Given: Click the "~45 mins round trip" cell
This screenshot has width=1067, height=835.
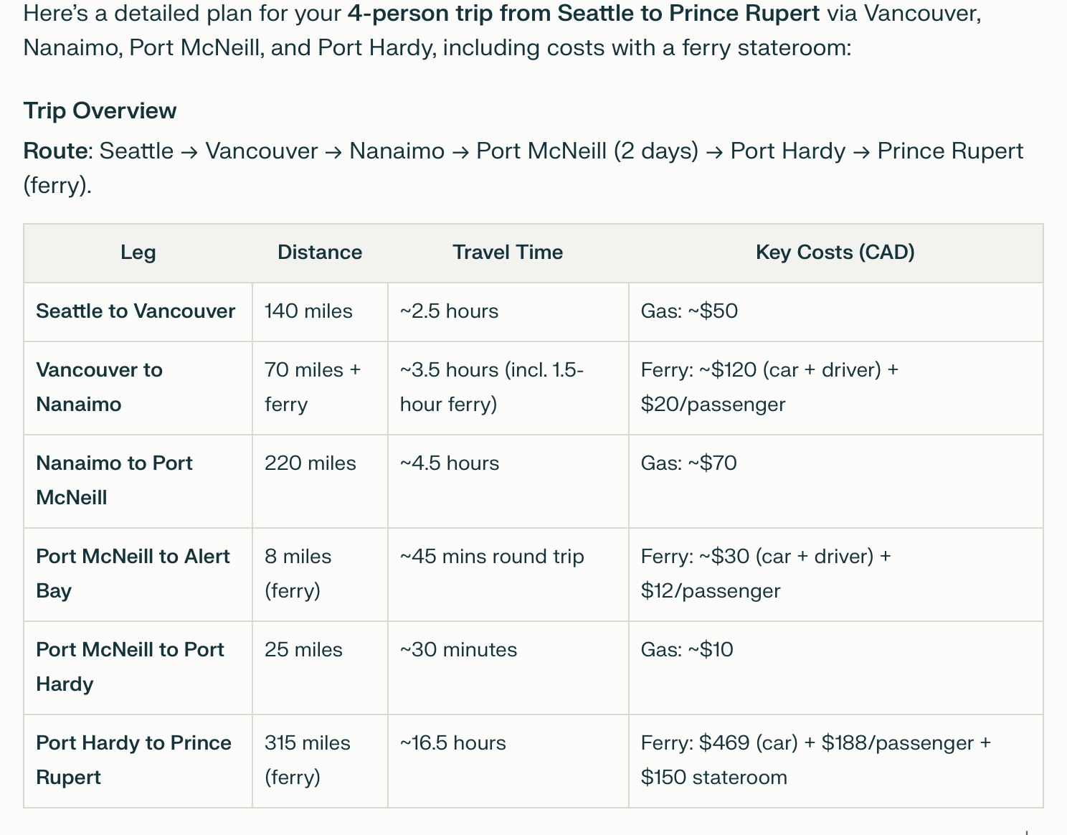Looking at the screenshot, I should click(x=492, y=557).
